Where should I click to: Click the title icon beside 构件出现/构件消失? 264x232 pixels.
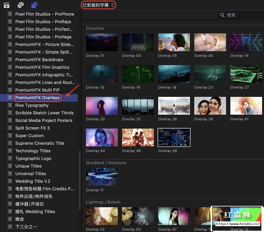pyautogui.click(x=10, y=196)
